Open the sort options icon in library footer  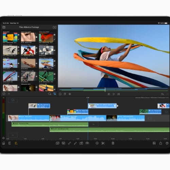[9, 94]
